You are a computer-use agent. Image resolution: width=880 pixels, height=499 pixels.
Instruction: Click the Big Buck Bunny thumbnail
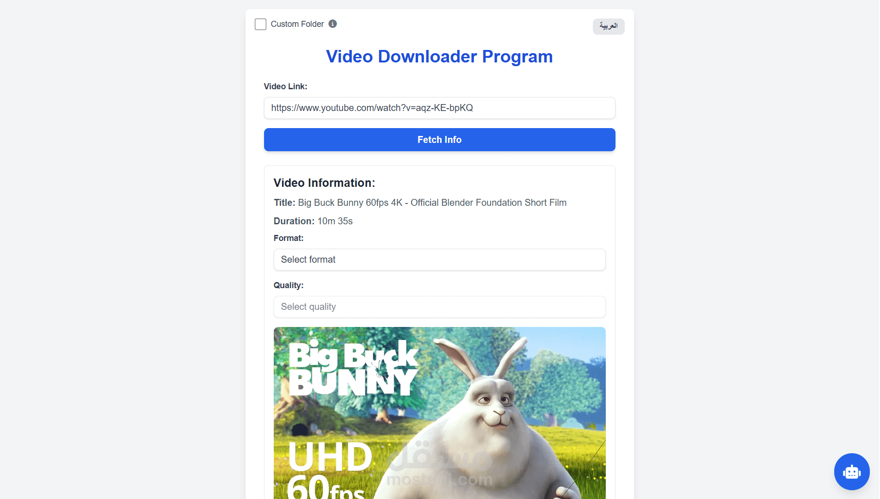pyautogui.click(x=439, y=413)
